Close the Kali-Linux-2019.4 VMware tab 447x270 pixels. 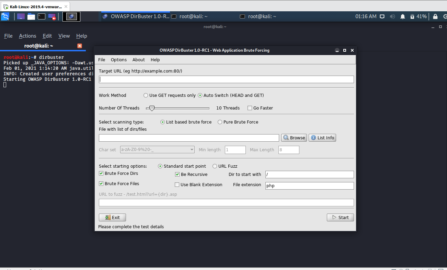click(x=66, y=7)
